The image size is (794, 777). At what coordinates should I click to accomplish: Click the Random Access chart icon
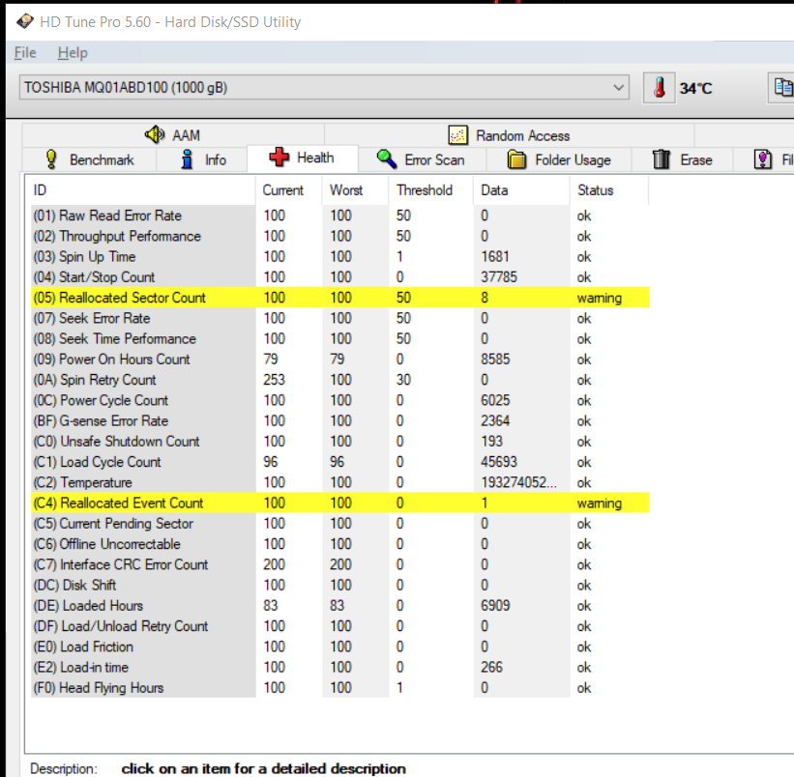coord(457,135)
